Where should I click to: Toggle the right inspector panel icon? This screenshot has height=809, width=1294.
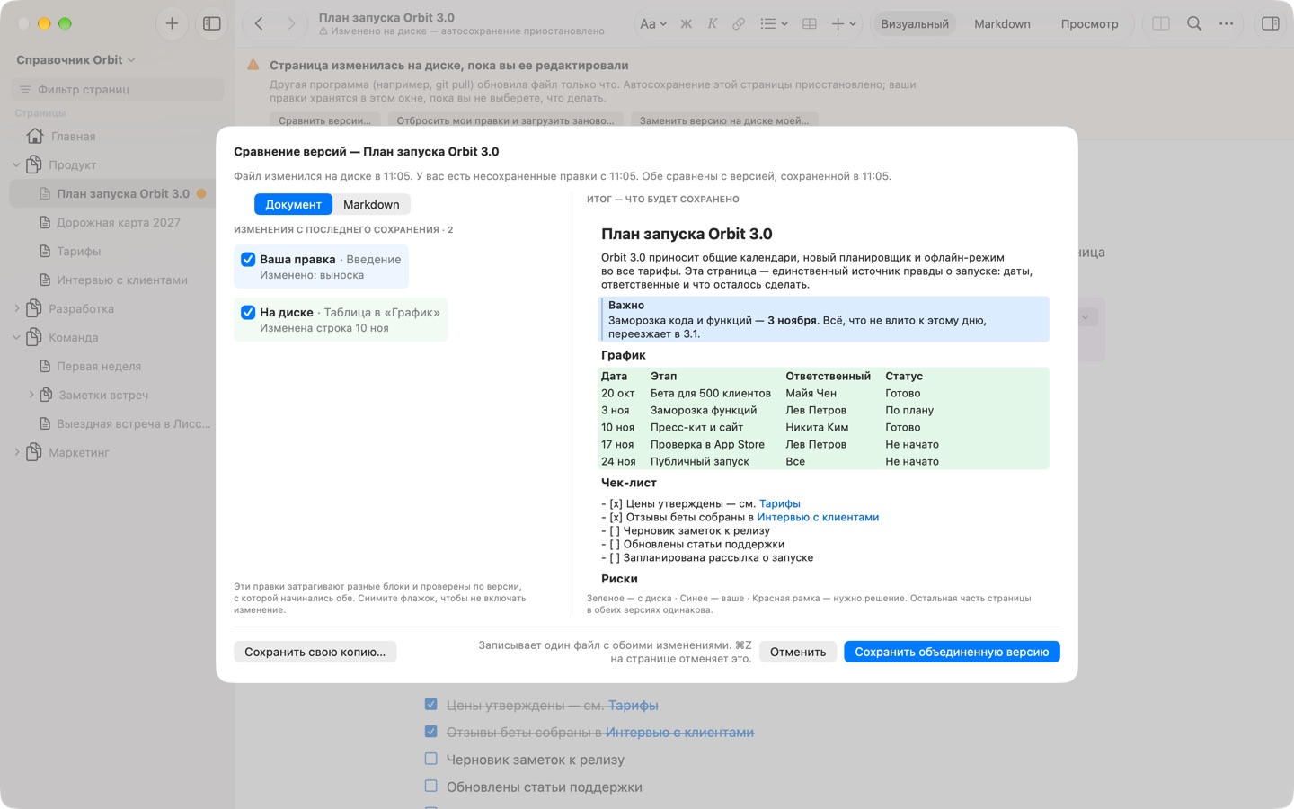pos(1271,24)
